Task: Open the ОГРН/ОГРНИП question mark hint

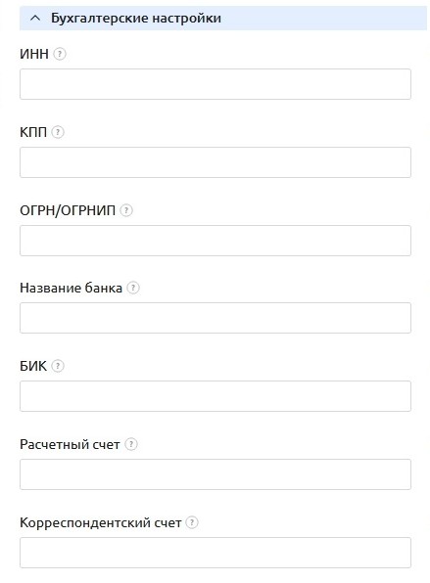Action: pyautogui.click(x=126, y=210)
